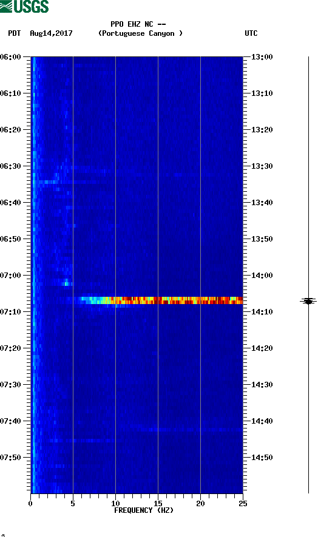
Task: Click the '25' frequency axis label
Action: (x=243, y=504)
